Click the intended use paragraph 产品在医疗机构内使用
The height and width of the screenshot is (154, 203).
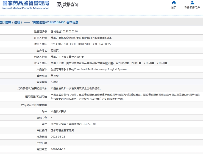pos(125,97)
